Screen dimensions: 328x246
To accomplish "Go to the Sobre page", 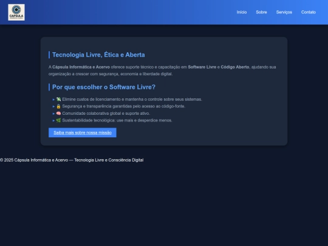I will coord(261,12).
